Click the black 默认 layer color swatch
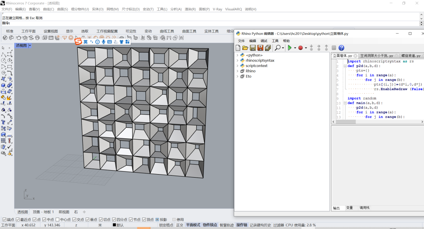 pyautogui.click(x=114, y=225)
